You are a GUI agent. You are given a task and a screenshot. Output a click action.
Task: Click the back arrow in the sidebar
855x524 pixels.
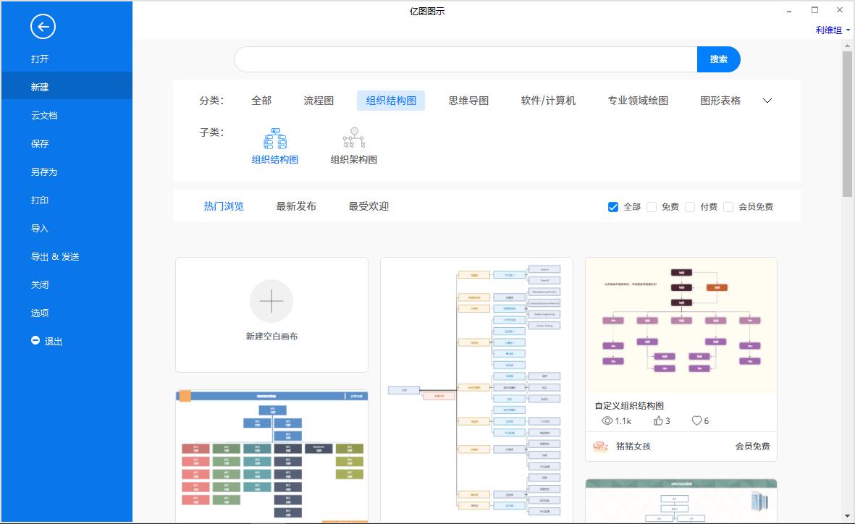click(x=43, y=27)
